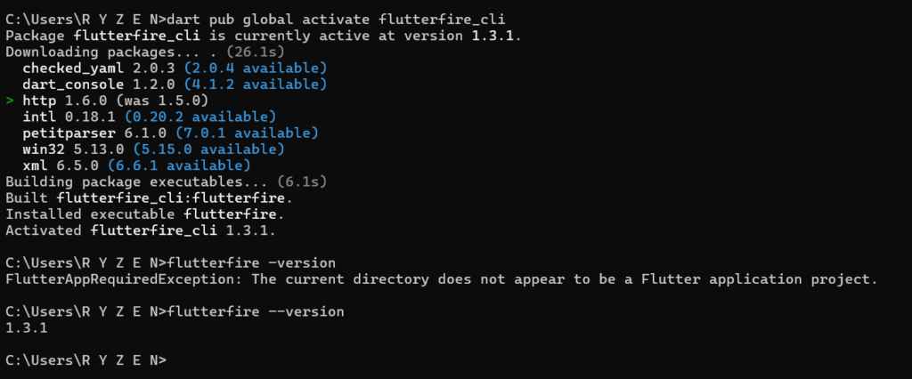Click the "Installed executable flutterfire" line
This screenshot has height=379, width=912.
coord(132,214)
